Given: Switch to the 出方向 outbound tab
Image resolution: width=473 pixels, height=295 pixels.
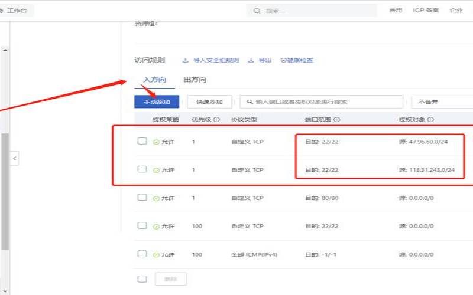Looking at the screenshot, I should point(195,80).
